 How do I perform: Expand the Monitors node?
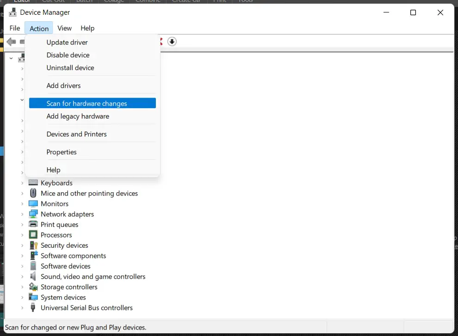click(x=22, y=204)
